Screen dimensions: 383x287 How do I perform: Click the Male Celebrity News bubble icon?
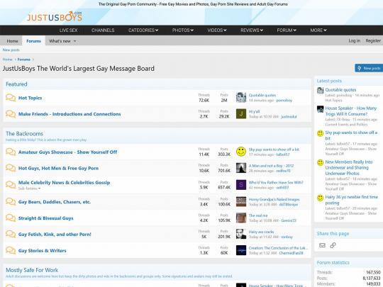(11, 185)
